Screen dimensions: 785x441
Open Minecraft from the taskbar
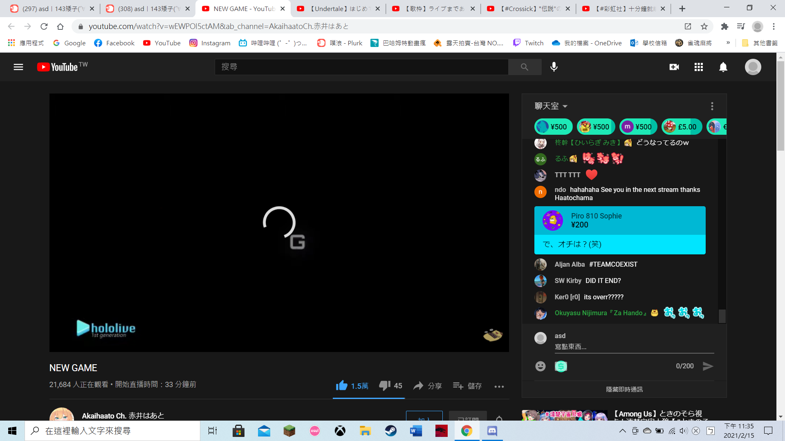point(289,431)
